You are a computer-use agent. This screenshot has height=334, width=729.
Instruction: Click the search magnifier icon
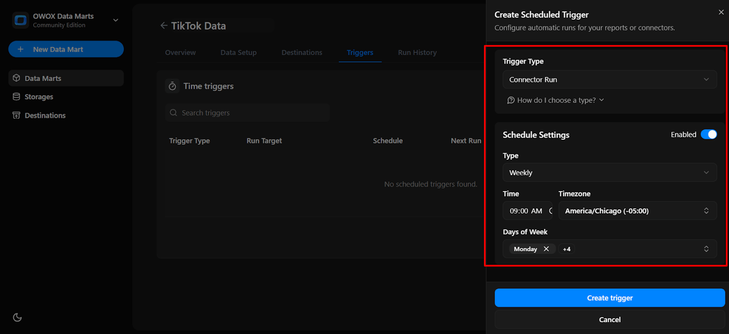pos(173,113)
